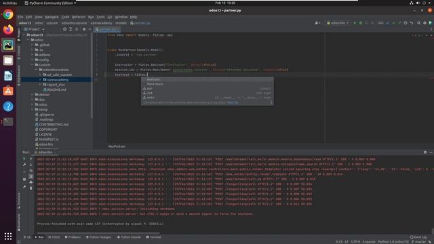434x244 pixels.
Task: Show Git history clock icon
Action: (x=406, y=23)
